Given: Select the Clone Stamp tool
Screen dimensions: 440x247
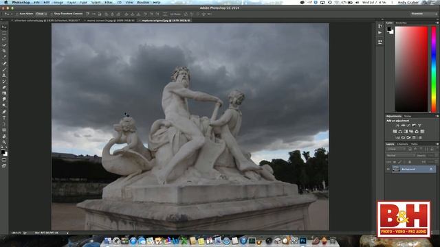Looking at the screenshot, I should pyautogui.click(x=4, y=75).
